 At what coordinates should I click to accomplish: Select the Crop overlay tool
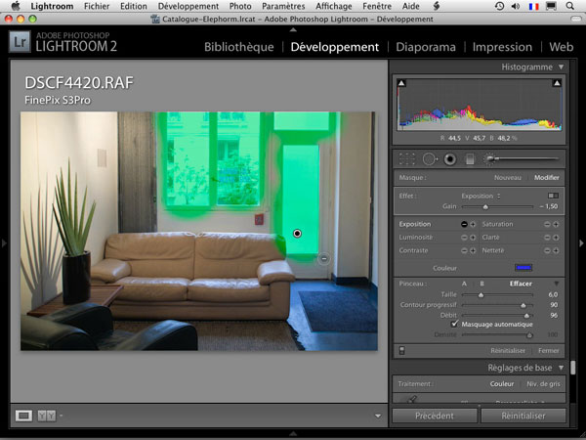(x=407, y=159)
